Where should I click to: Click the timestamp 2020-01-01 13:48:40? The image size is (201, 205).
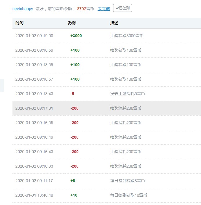[34, 195]
